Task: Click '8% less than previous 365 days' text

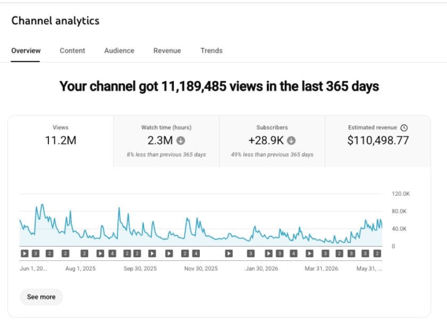Action: click(x=166, y=154)
